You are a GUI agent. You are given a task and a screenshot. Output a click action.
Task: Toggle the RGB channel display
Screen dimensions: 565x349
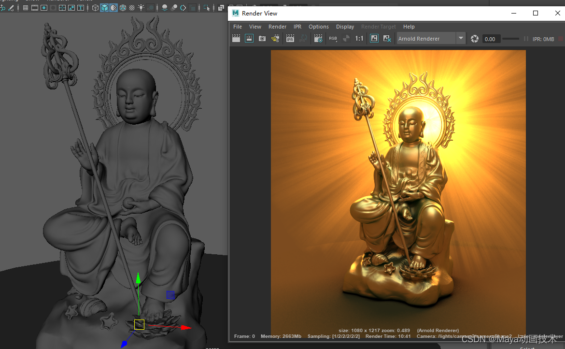(x=333, y=38)
